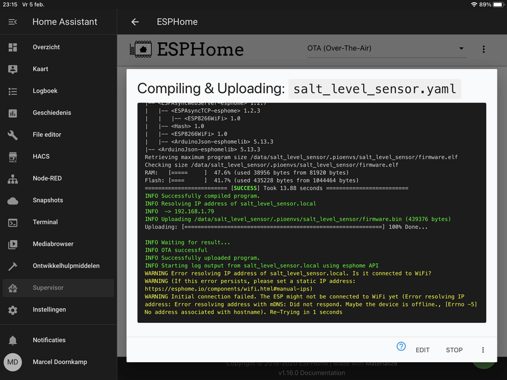The width and height of the screenshot is (507, 380).
Task: Open Overzicht in the sidebar
Action: coord(58,47)
